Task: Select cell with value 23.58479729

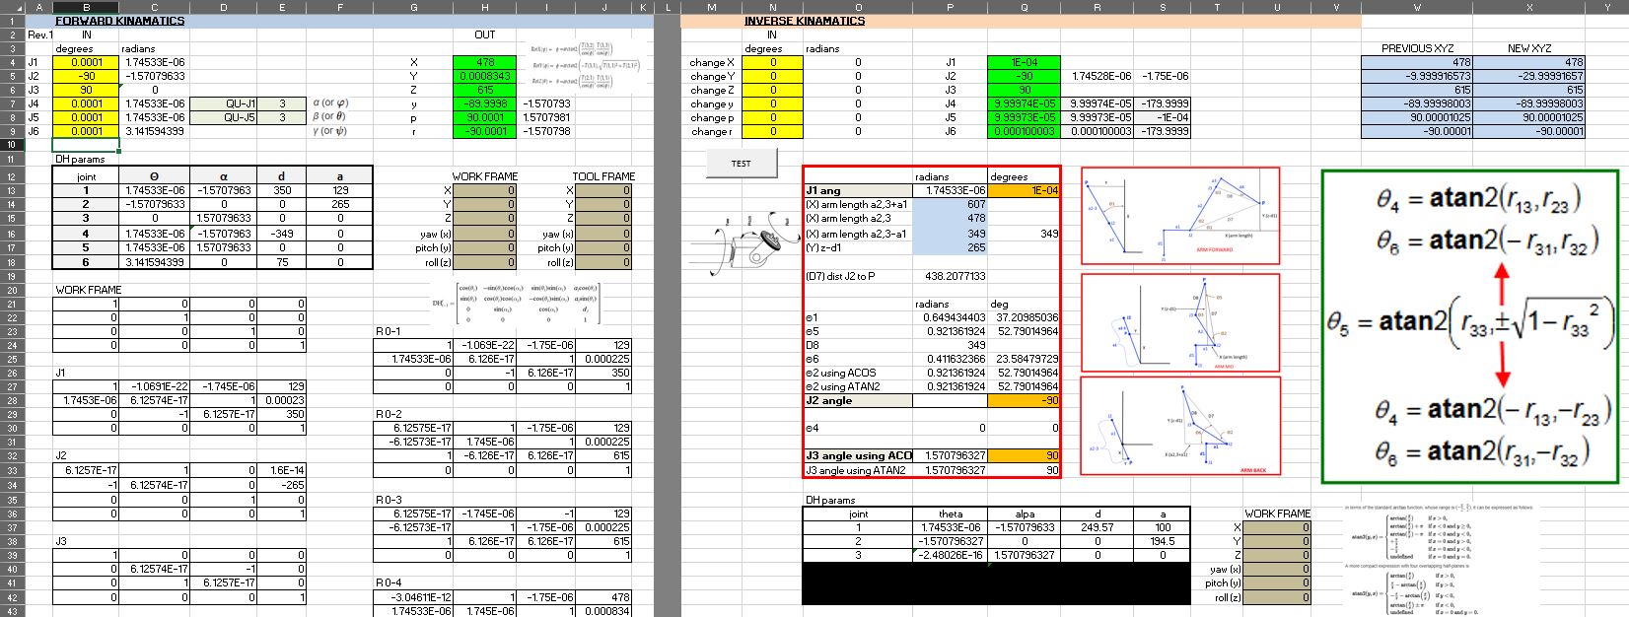Action: point(1025,359)
